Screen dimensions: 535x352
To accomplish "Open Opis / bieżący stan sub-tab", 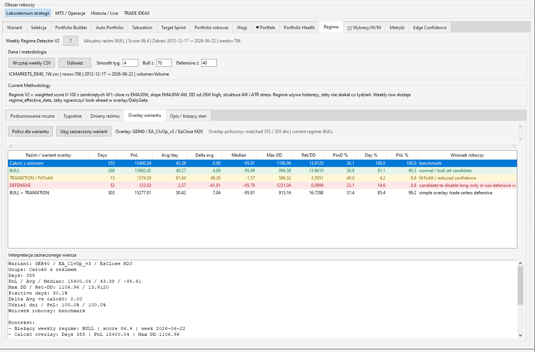I will 188,116.
